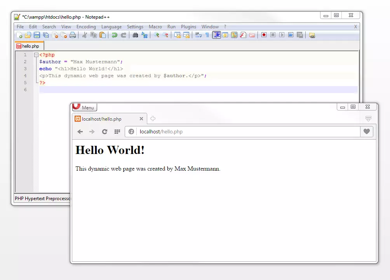Open Opera's Menu button
The width and height of the screenshot is (390, 280).
84,107
